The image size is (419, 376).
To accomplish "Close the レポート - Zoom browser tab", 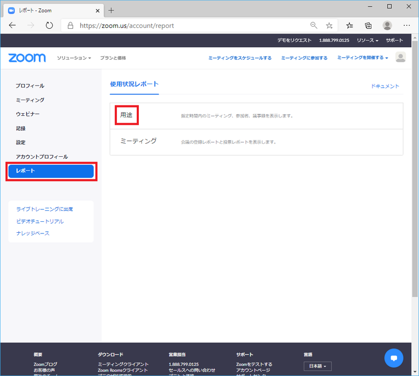I will (x=97, y=10).
